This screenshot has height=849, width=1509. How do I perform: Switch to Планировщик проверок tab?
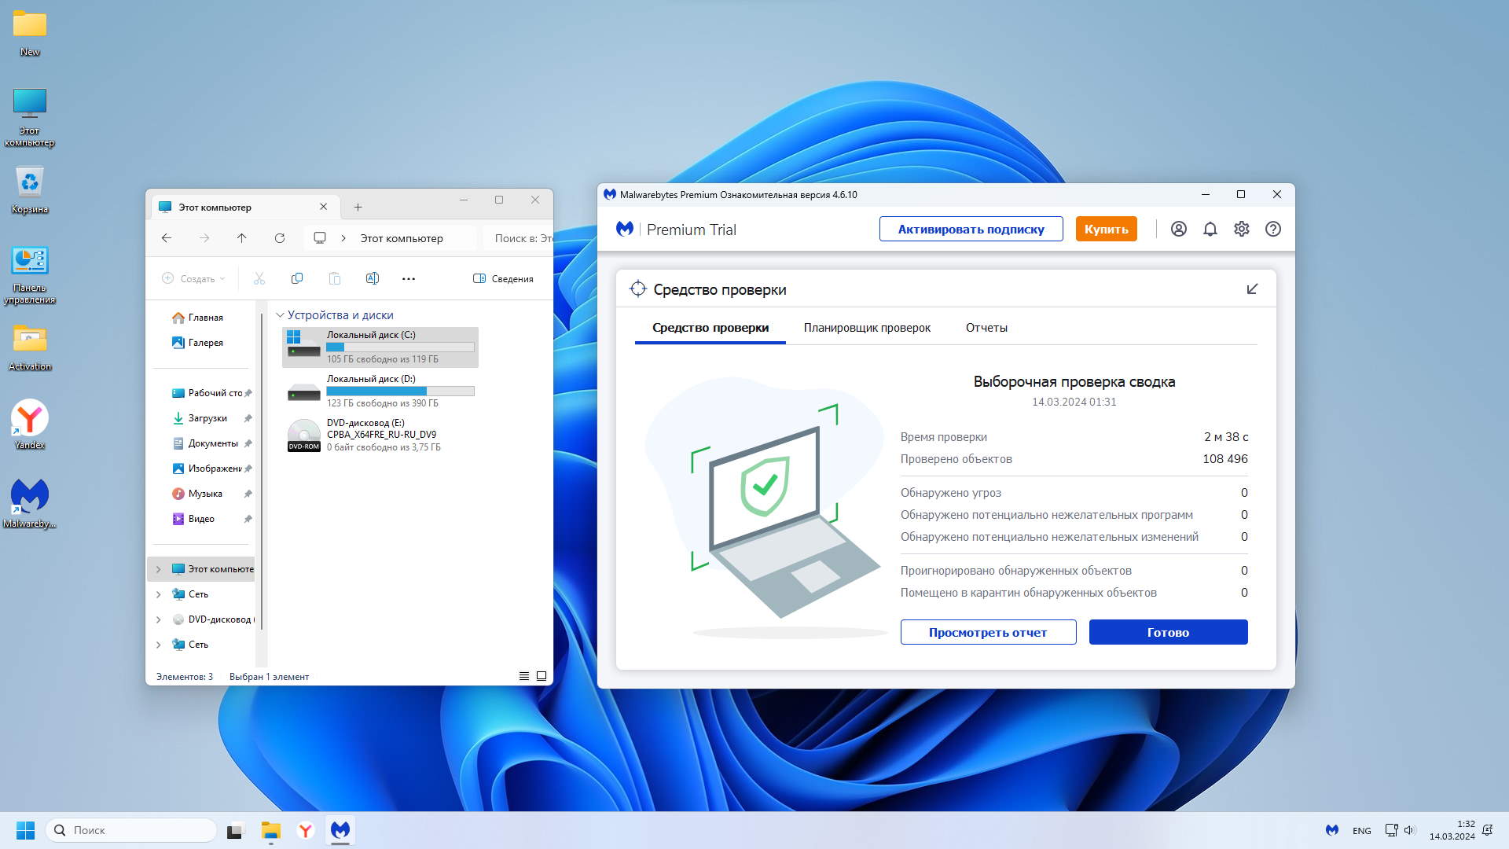click(x=867, y=328)
